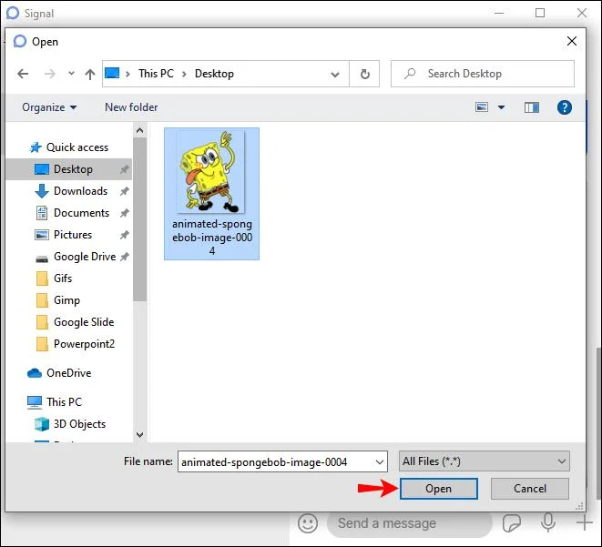Open the emoji picker in Signal
The height and width of the screenshot is (547, 602).
coord(308,523)
